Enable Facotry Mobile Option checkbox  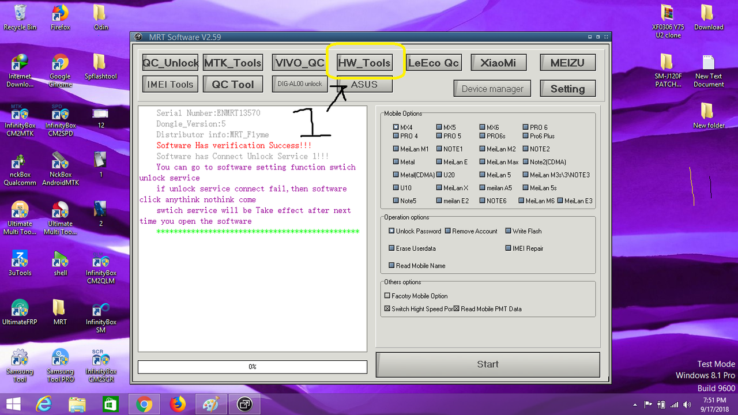point(416,296)
